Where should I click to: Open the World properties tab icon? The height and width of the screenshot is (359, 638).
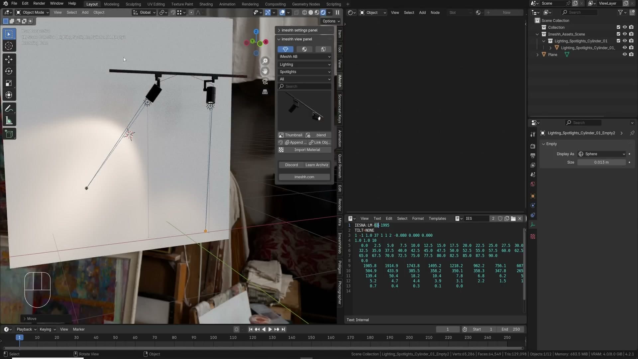click(x=533, y=184)
